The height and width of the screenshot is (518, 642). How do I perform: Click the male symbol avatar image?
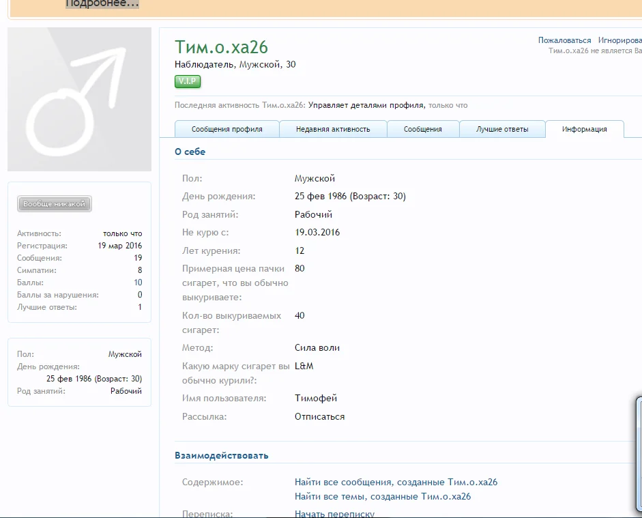[x=79, y=100]
